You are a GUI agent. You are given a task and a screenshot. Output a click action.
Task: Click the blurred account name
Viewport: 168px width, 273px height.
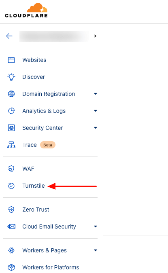[x=54, y=36]
